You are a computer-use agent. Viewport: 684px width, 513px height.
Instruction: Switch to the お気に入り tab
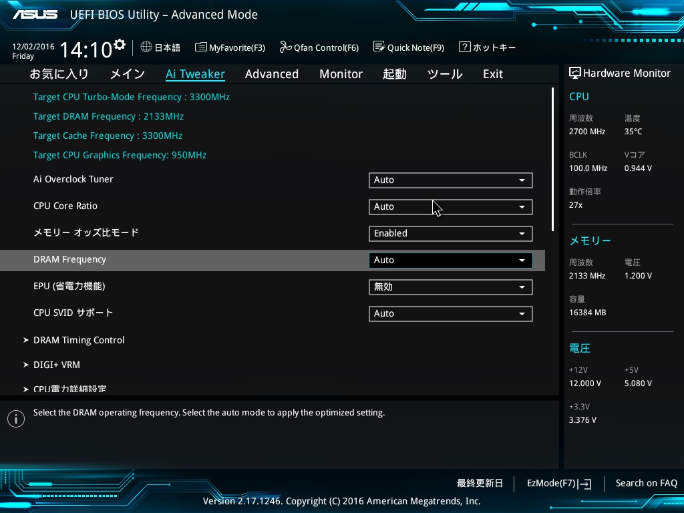click(x=59, y=74)
